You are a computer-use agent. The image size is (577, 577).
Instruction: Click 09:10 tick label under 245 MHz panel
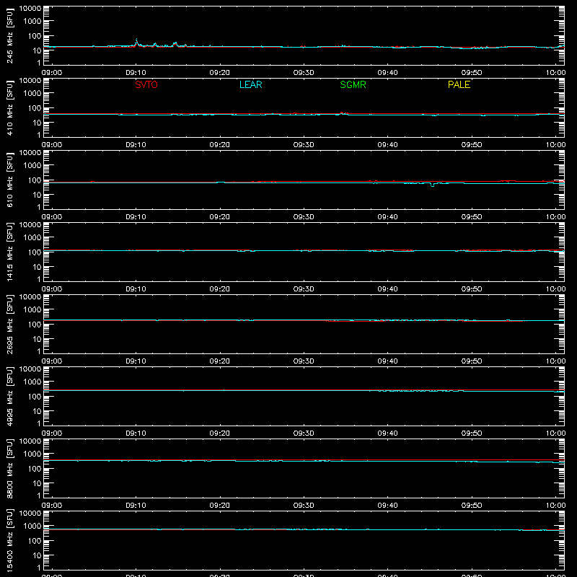[x=136, y=73]
